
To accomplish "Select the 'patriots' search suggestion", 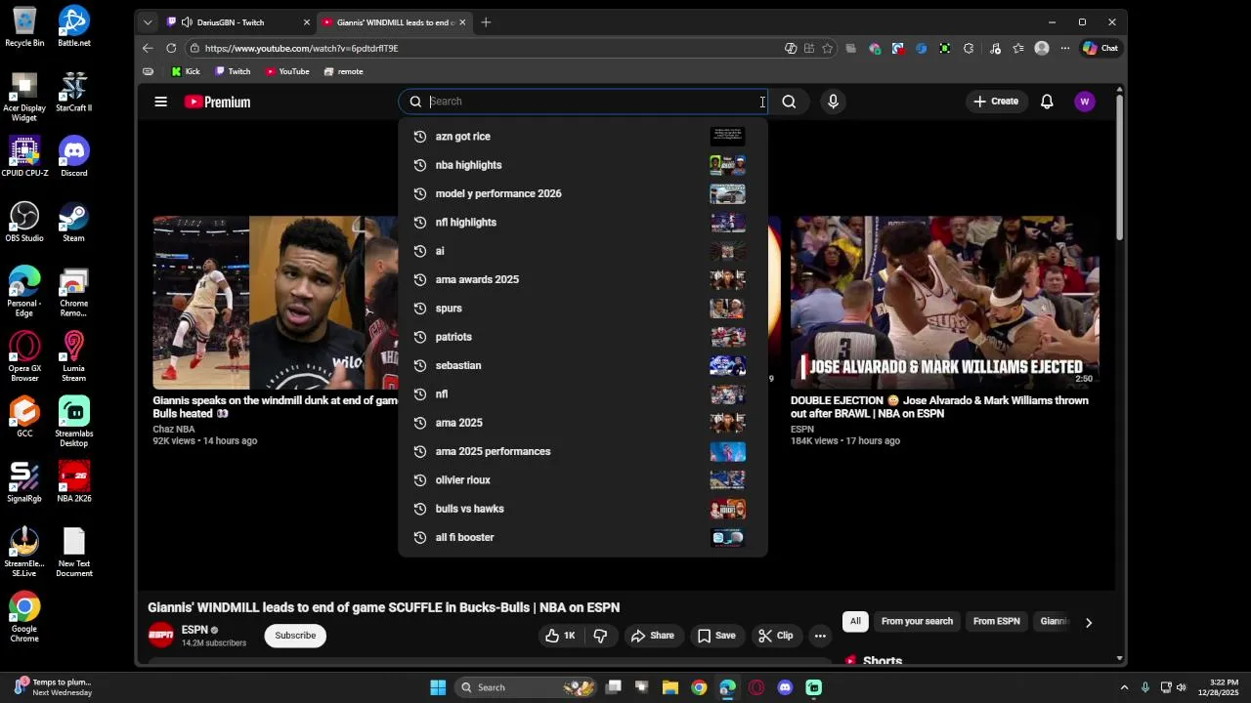I will [x=582, y=337].
